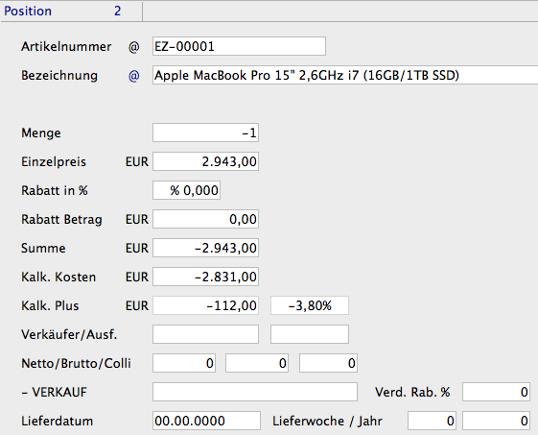Focus the Rabatt Betrag field 0,00
The width and height of the screenshot is (538, 435).
coord(205,219)
